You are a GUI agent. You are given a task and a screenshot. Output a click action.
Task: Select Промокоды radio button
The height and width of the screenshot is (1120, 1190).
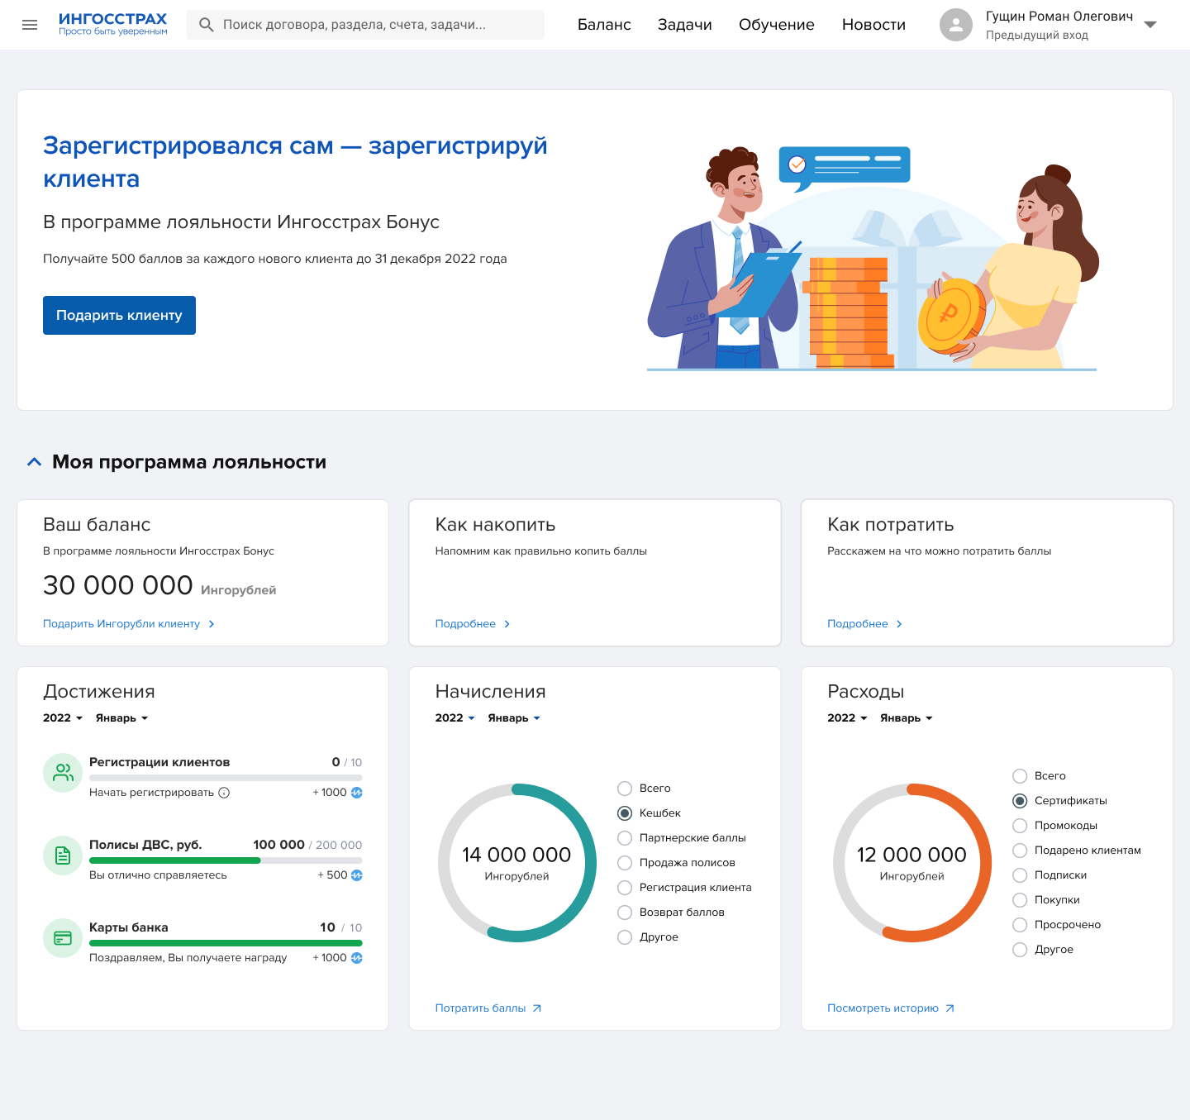click(1020, 826)
